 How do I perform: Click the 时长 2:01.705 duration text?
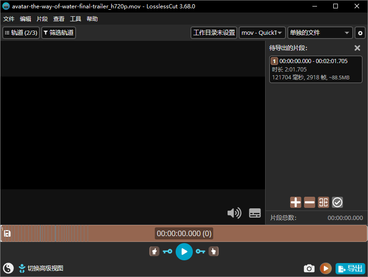(289, 69)
